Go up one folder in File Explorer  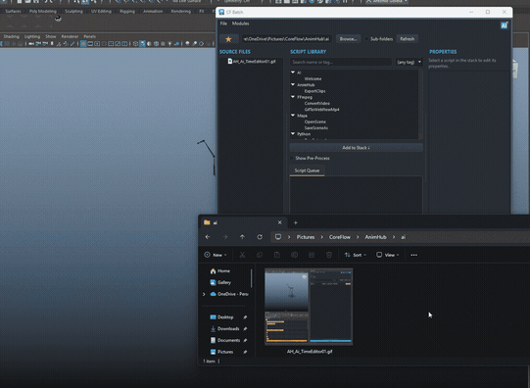point(242,237)
